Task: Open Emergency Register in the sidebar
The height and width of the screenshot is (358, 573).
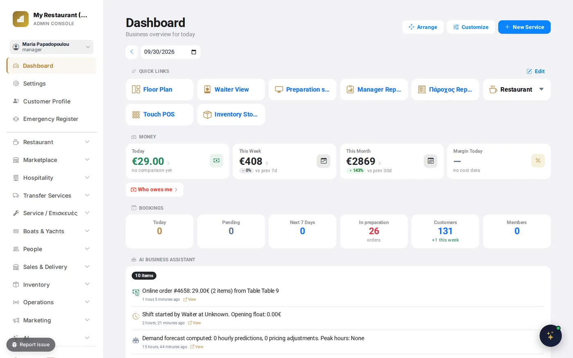Action: 52,119
